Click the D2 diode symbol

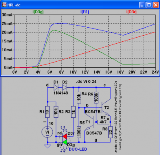tap(65, 88)
